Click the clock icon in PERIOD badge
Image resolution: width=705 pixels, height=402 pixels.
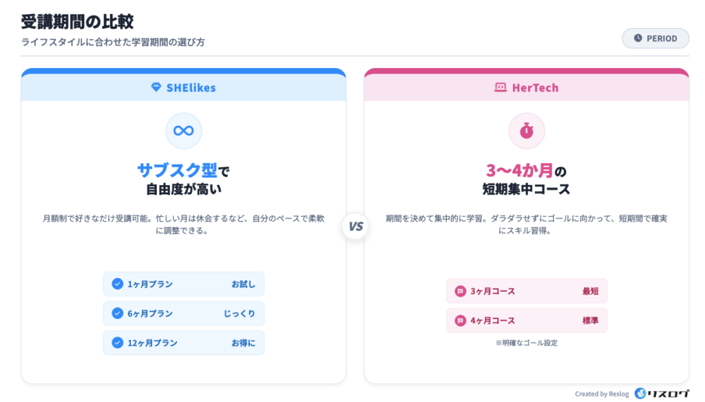tap(638, 39)
